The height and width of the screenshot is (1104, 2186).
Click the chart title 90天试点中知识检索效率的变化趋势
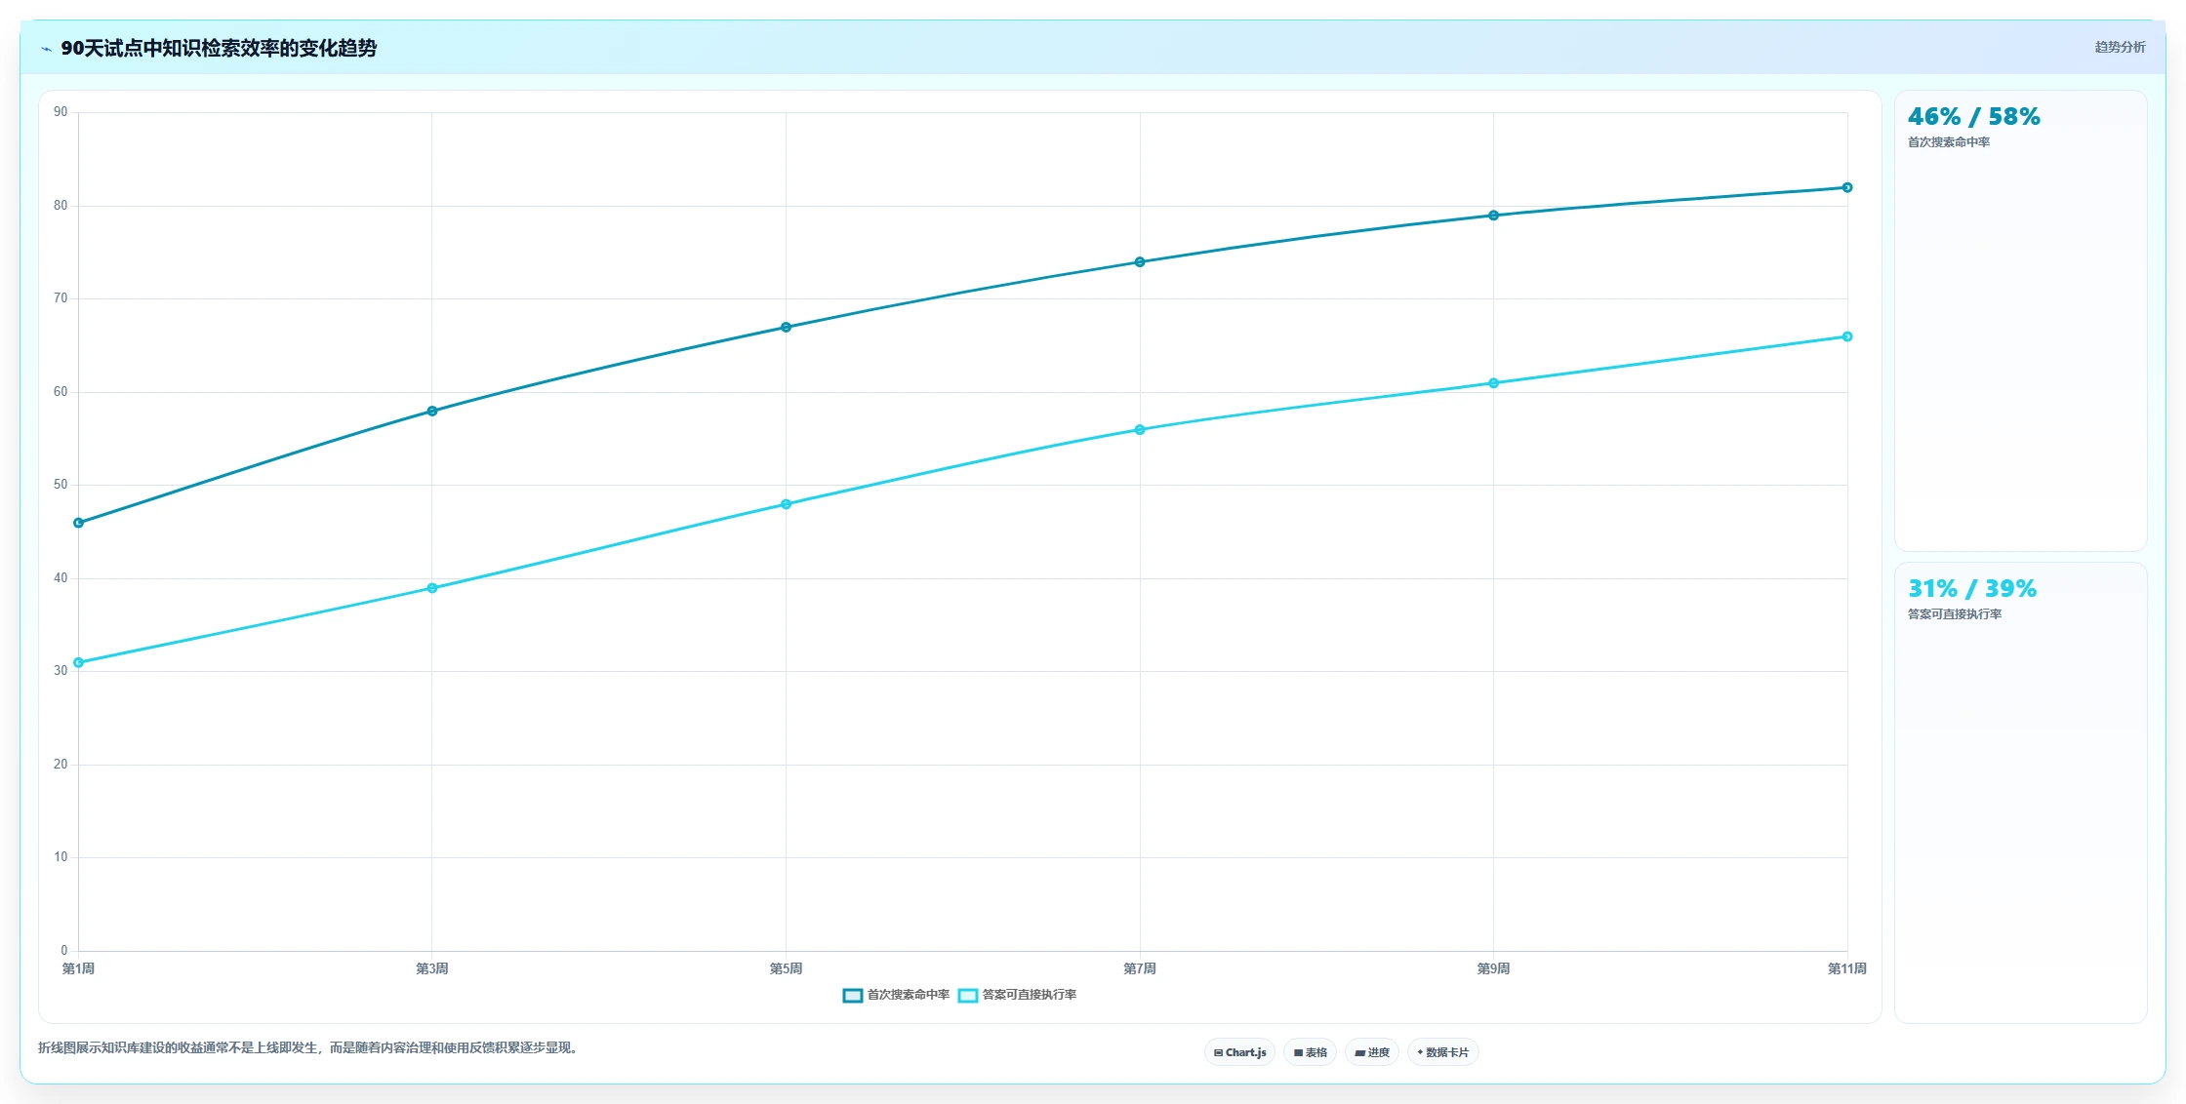[x=219, y=48]
